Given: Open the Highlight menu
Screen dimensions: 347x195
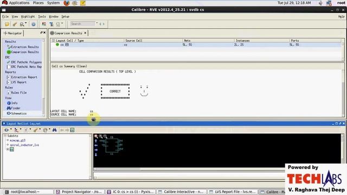Looking at the screenshot, I should point(28,17).
